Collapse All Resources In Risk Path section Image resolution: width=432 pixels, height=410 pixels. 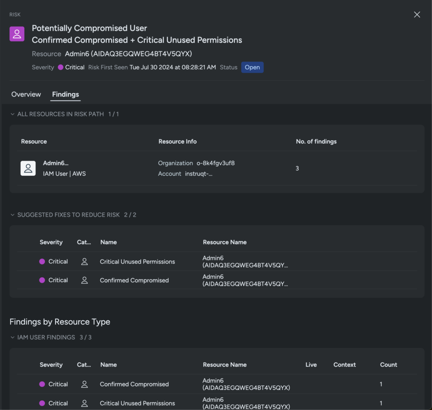point(13,114)
